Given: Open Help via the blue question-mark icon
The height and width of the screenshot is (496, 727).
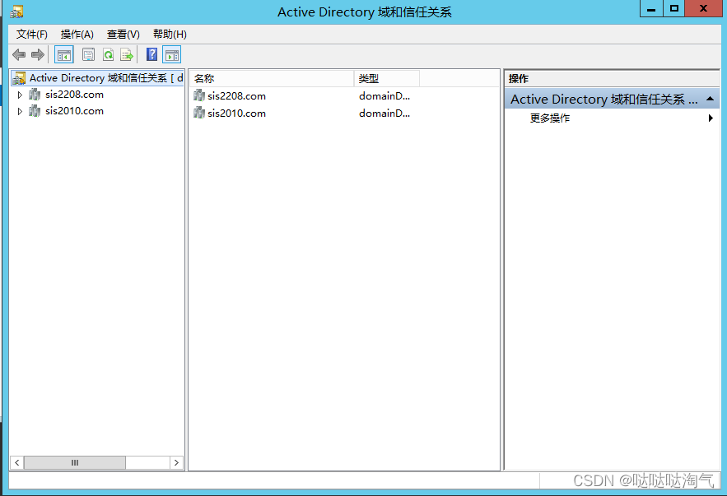Looking at the screenshot, I should click(151, 54).
